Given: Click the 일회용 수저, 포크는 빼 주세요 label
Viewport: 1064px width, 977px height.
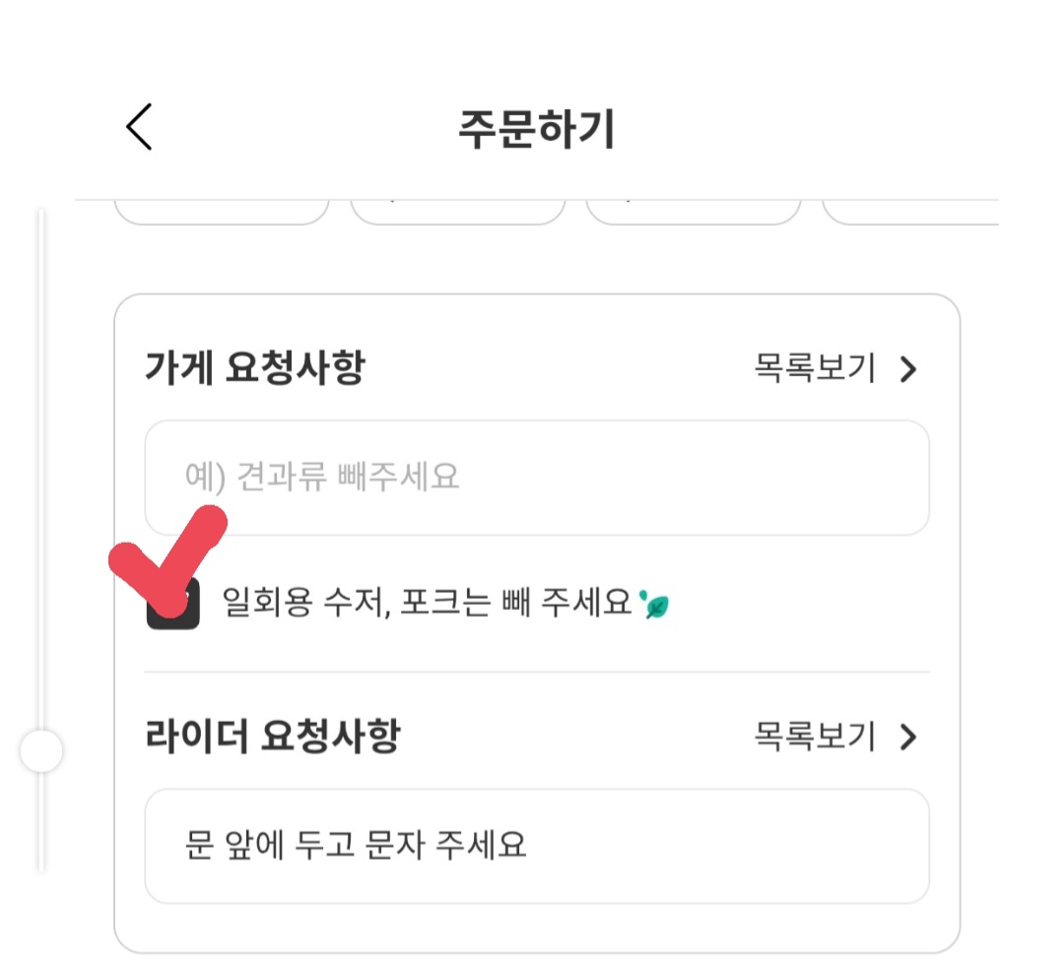Looking at the screenshot, I should coord(426,603).
